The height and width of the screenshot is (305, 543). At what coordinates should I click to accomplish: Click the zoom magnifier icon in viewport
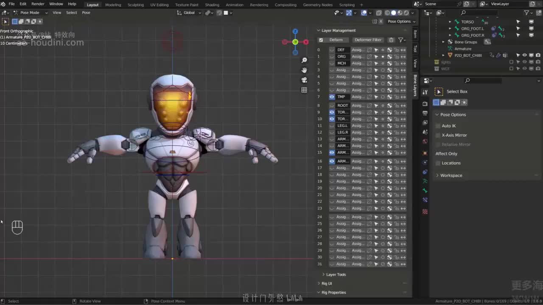(304, 60)
